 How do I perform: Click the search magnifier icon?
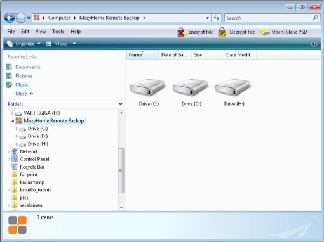pos(315,18)
